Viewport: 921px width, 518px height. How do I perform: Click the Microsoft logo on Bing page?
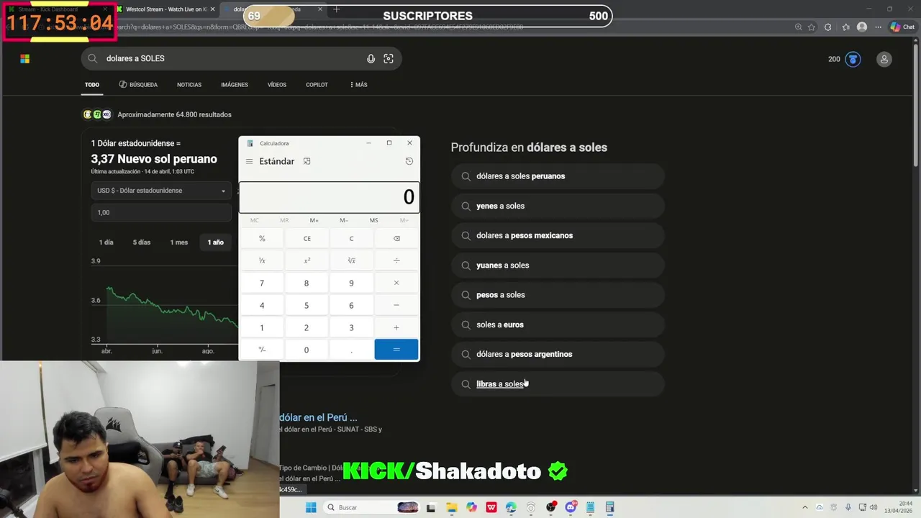click(x=24, y=59)
